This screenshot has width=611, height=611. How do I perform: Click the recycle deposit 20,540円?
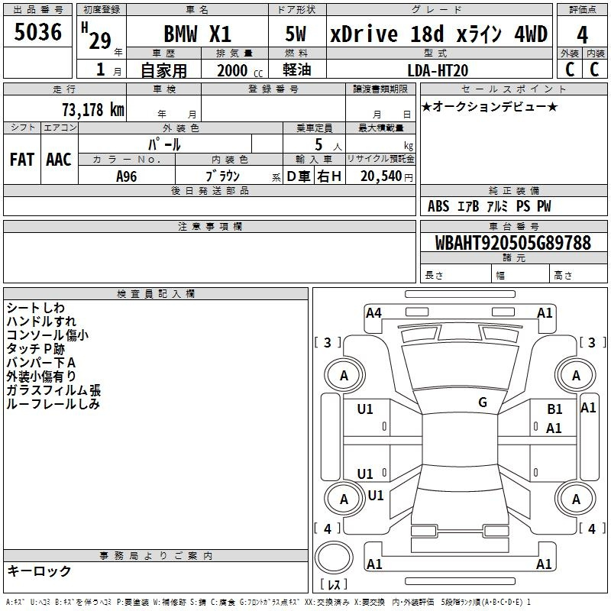click(x=386, y=176)
